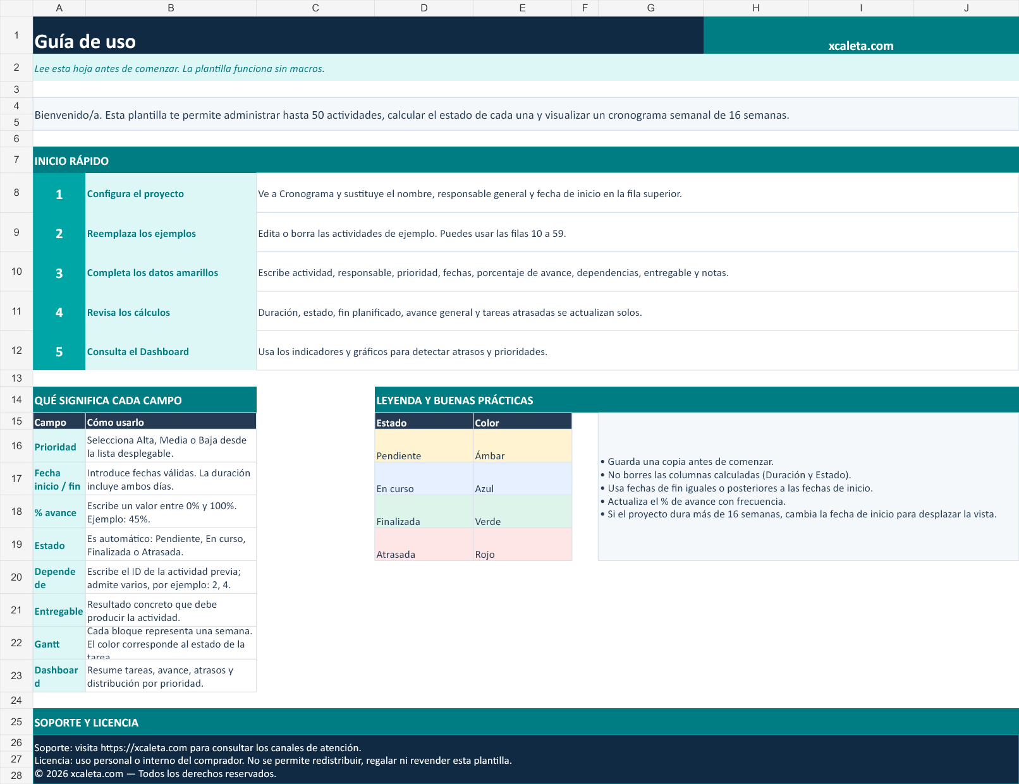Click 'Usa los indicadores y gráficos' description
This screenshot has width=1019, height=784.
click(638, 351)
